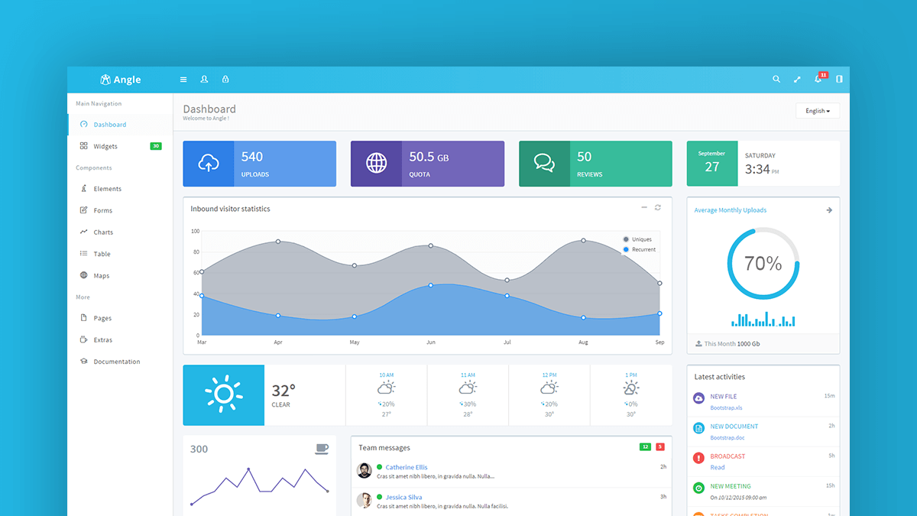Viewport: 917px width, 516px height.
Task: Open notifications via the bell icon
Action: pos(817,80)
